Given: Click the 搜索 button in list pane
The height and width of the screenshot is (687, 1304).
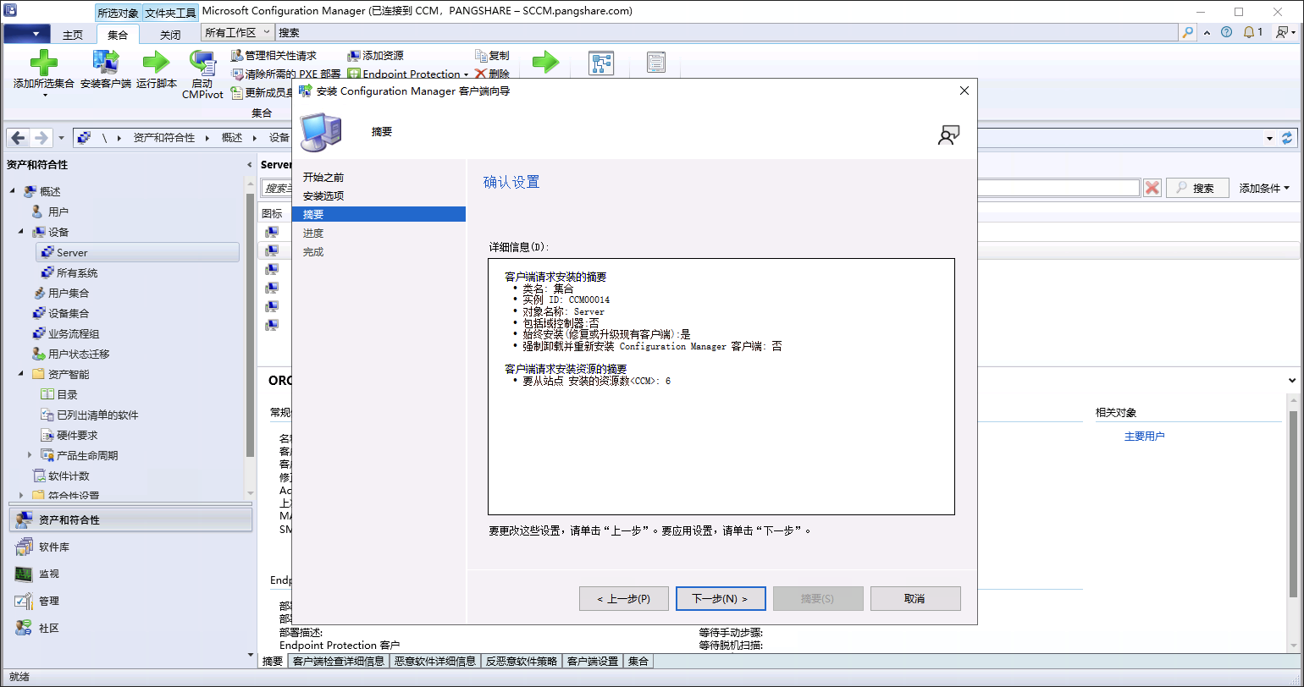Looking at the screenshot, I should coord(1197,188).
